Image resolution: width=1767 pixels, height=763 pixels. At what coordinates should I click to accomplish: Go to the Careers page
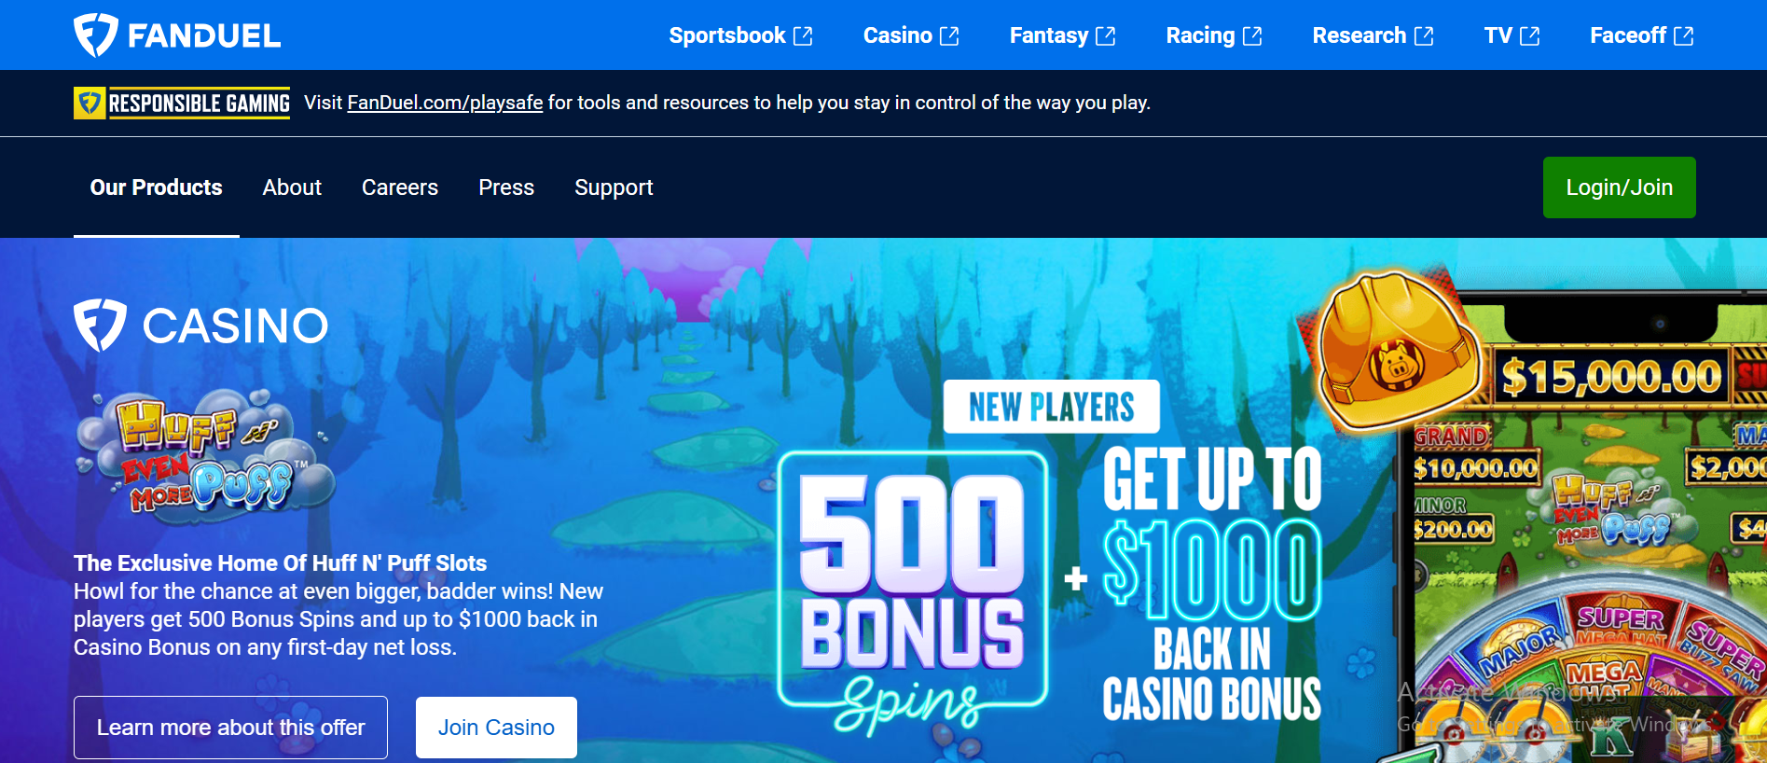click(400, 187)
